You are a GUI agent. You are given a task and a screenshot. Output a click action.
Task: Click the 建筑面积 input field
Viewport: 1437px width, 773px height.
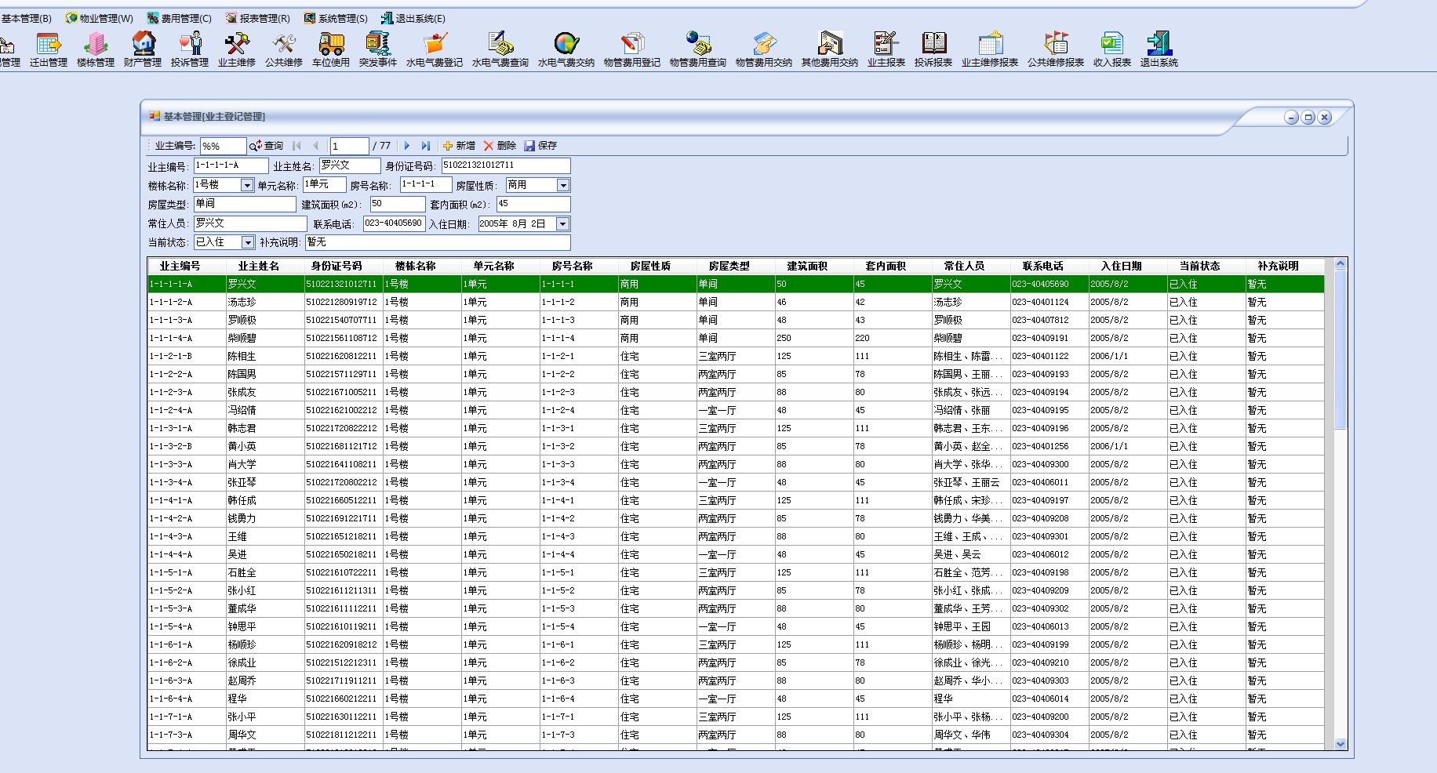tap(398, 204)
